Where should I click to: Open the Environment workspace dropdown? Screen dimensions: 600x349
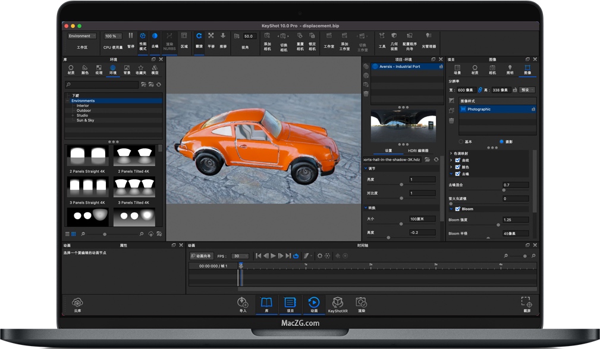pyautogui.click(x=82, y=36)
